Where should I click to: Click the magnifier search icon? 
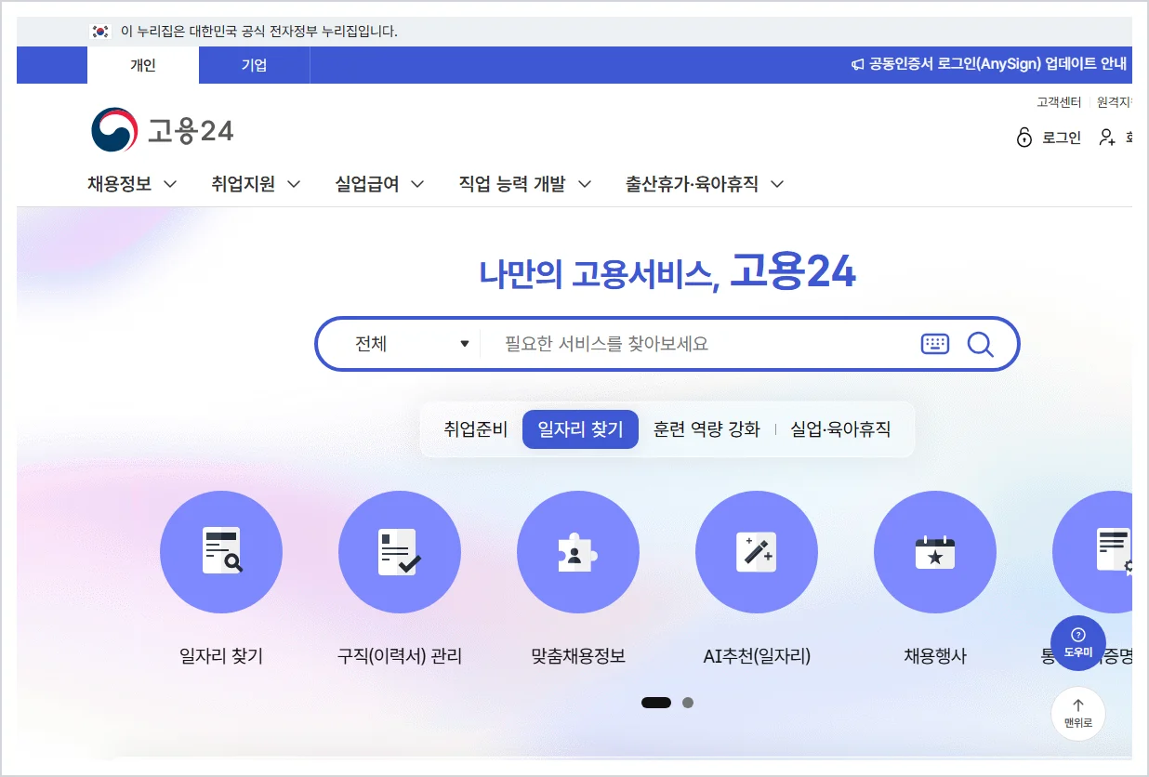coord(981,345)
